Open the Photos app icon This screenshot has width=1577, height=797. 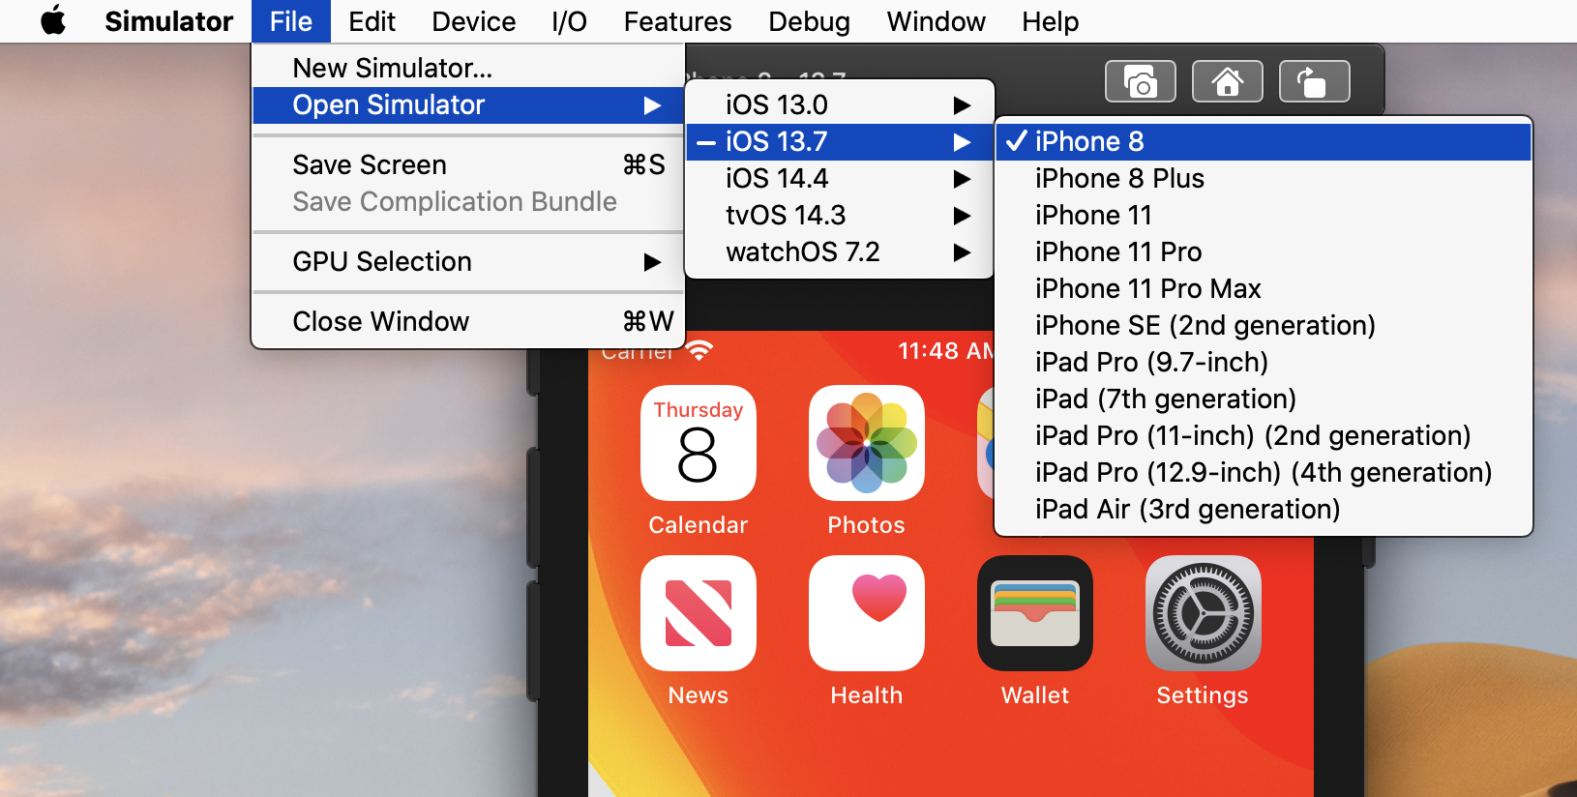coord(867,443)
